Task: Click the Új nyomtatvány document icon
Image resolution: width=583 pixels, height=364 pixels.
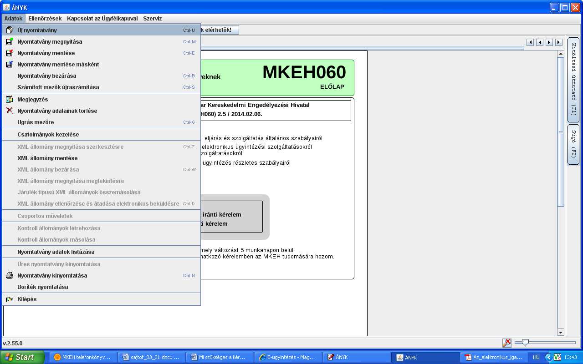Action: click(9, 30)
